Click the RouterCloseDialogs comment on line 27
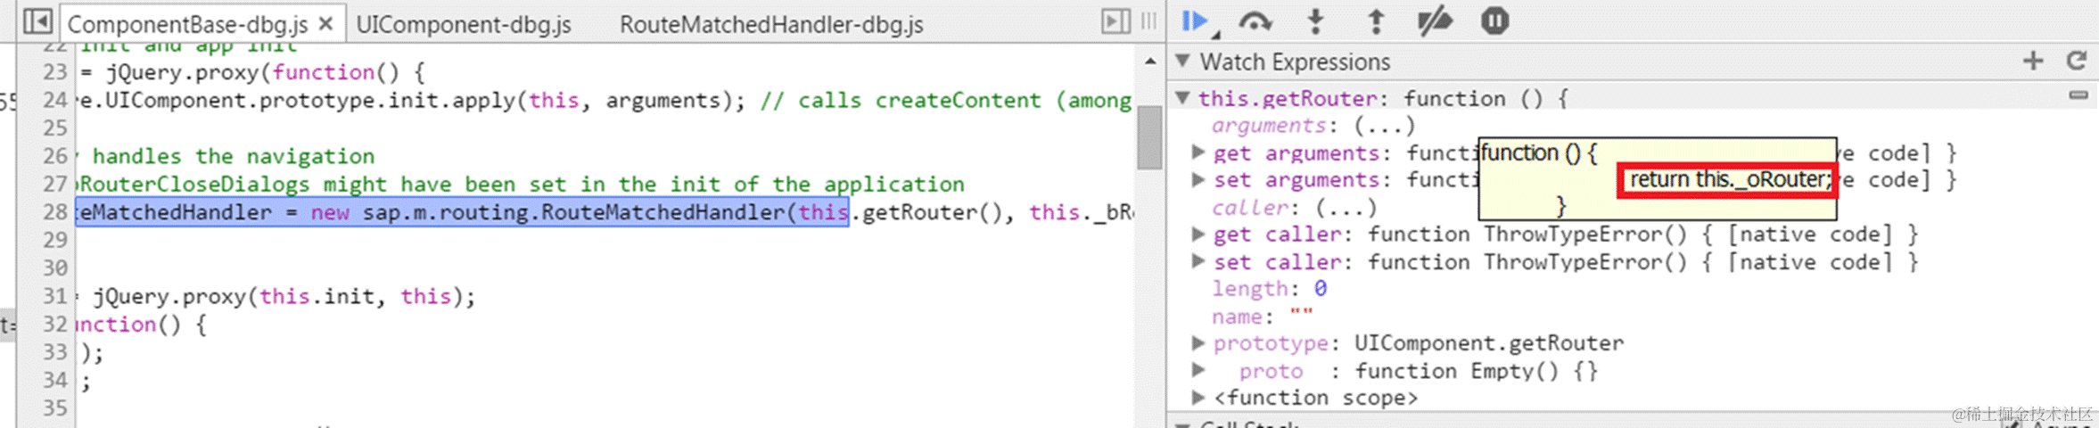 (522, 185)
